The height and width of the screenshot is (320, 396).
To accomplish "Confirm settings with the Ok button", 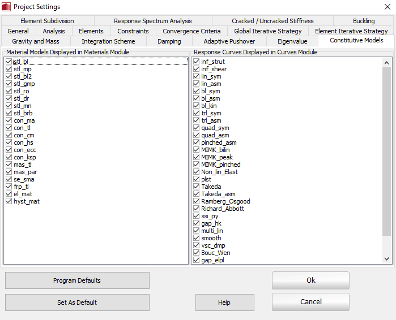I will pos(310,280).
